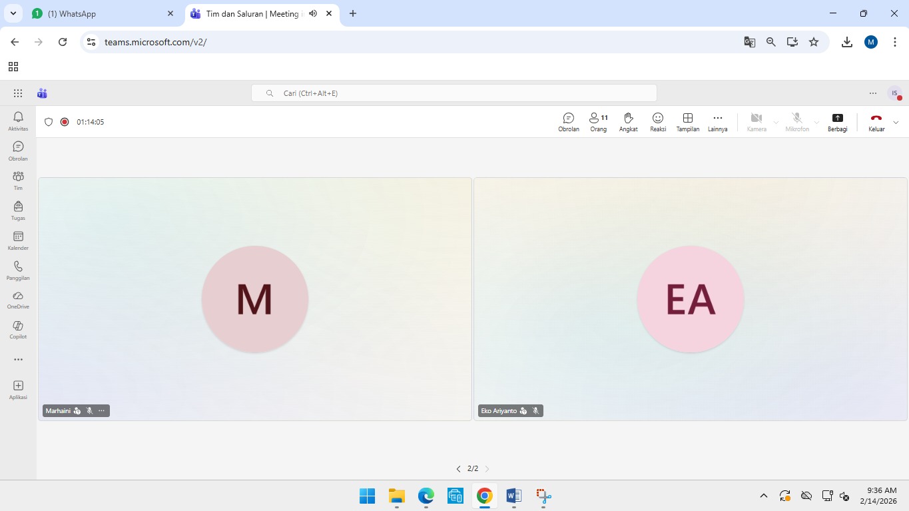The image size is (909, 511).
Task: Toggle the Mikrofon mute state
Action: pyautogui.click(x=796, y=122)
